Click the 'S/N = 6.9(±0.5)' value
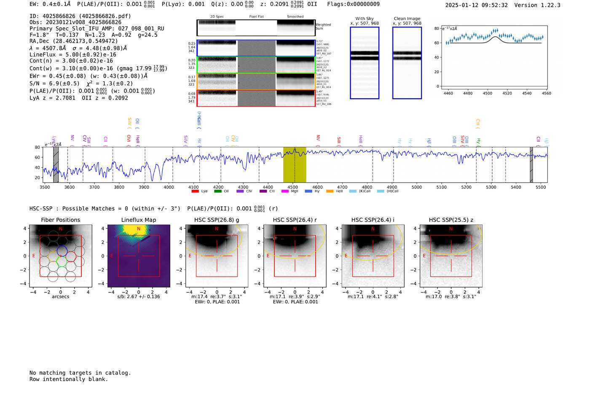 [54, 84]
